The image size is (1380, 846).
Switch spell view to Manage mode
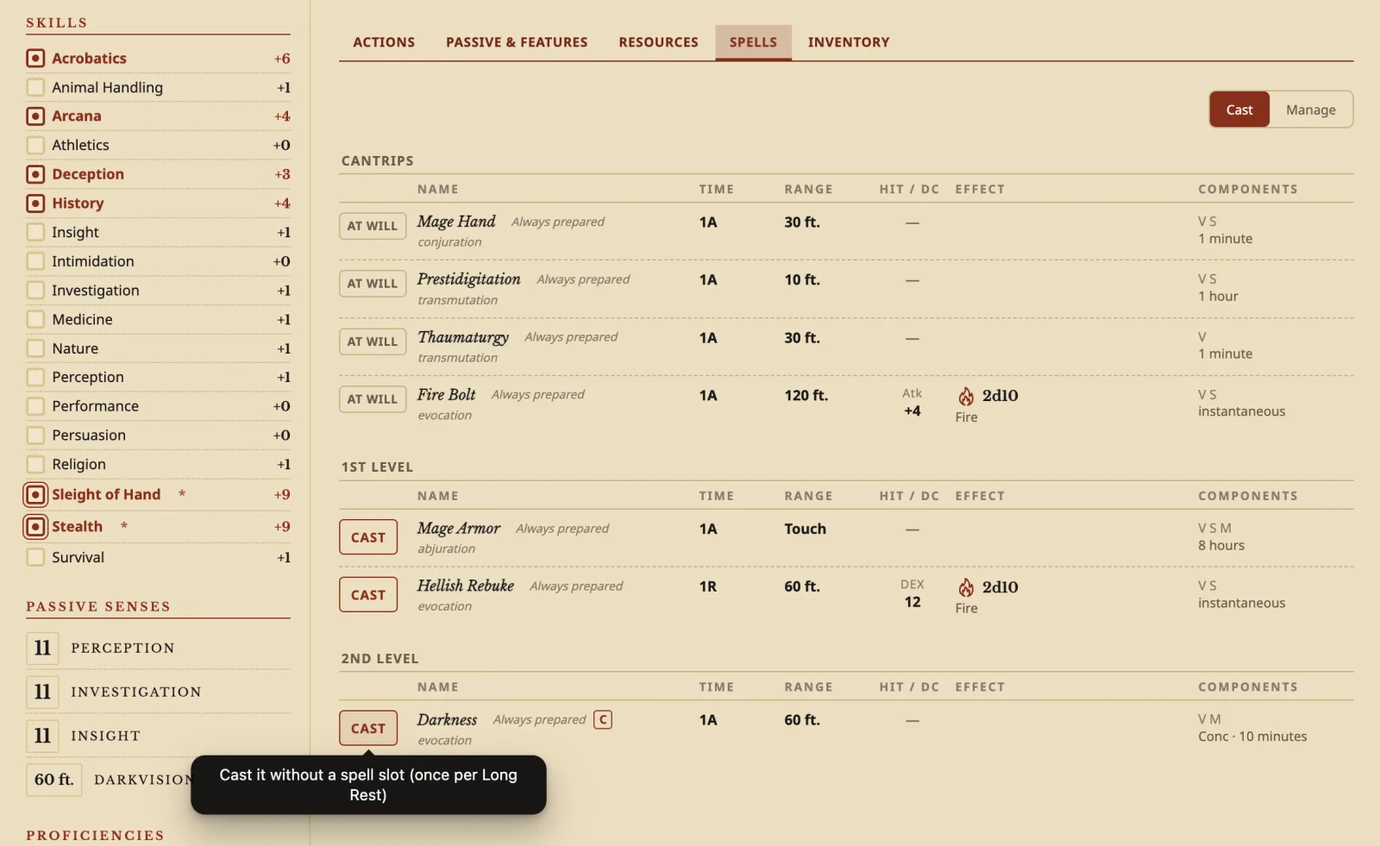(x=1311, y=110)
